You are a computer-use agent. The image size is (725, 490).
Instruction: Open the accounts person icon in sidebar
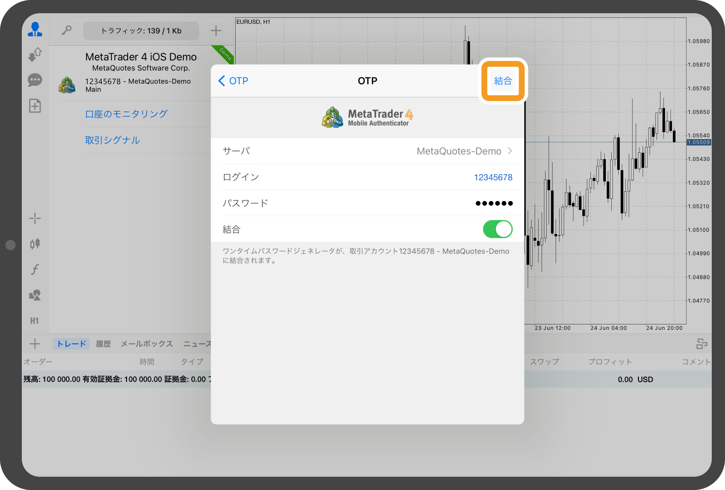pos(35,30)
